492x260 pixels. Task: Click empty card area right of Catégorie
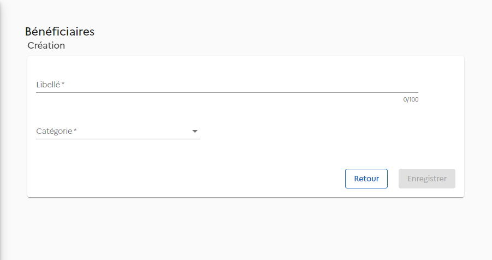[328, 131]
